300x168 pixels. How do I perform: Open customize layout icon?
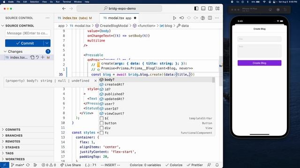tap(217, 8)
